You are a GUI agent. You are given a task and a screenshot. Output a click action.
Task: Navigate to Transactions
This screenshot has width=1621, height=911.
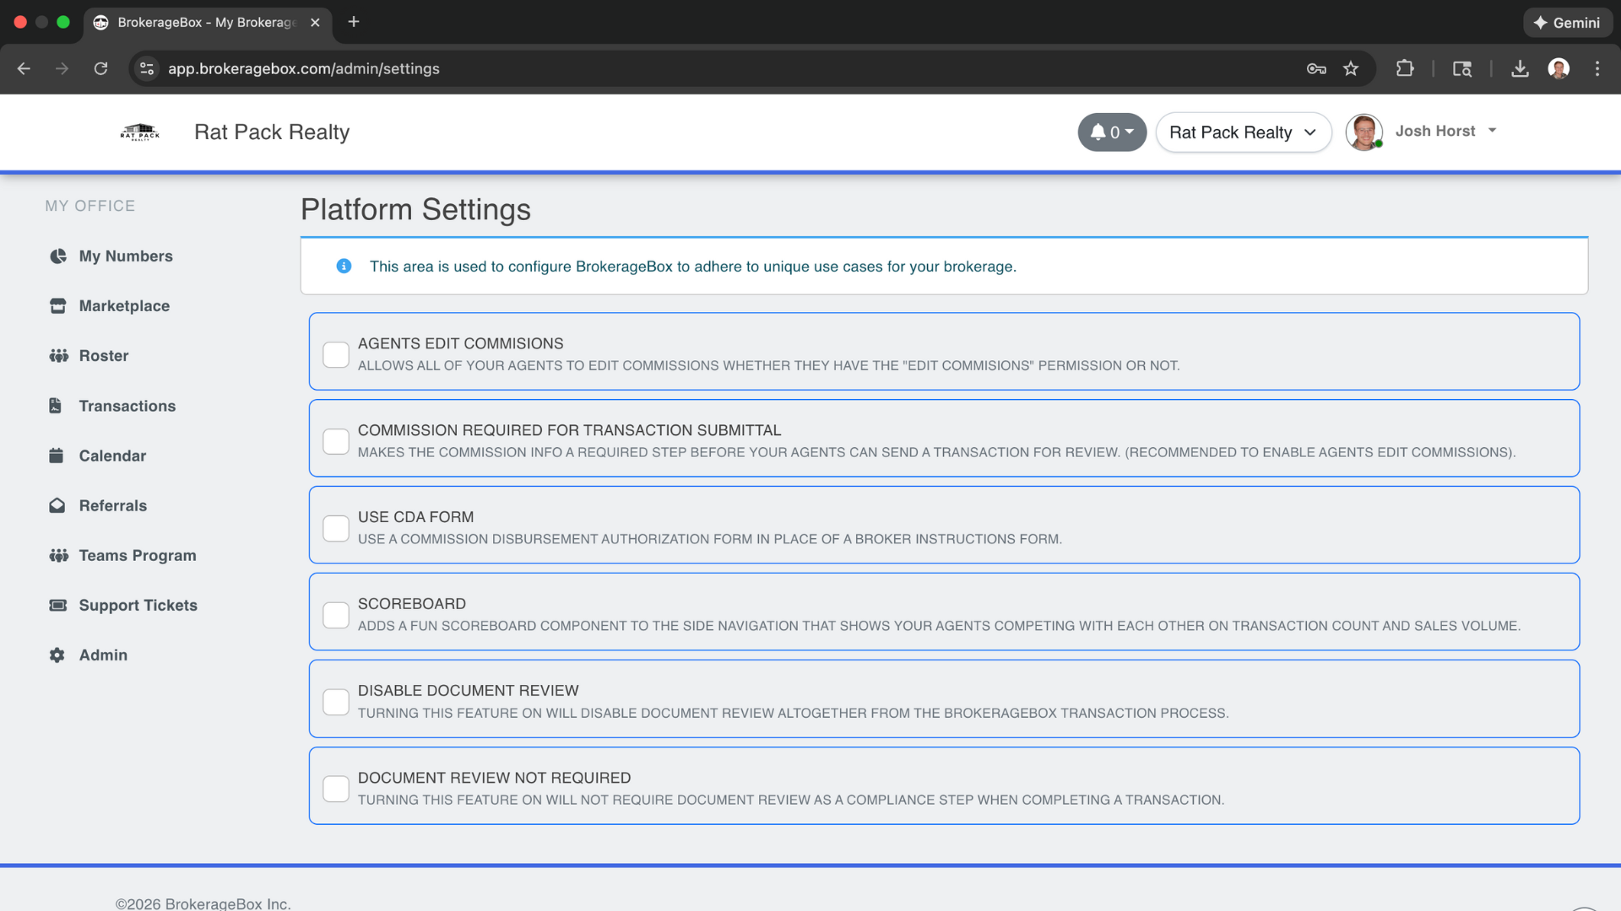(x=127, y=406)
